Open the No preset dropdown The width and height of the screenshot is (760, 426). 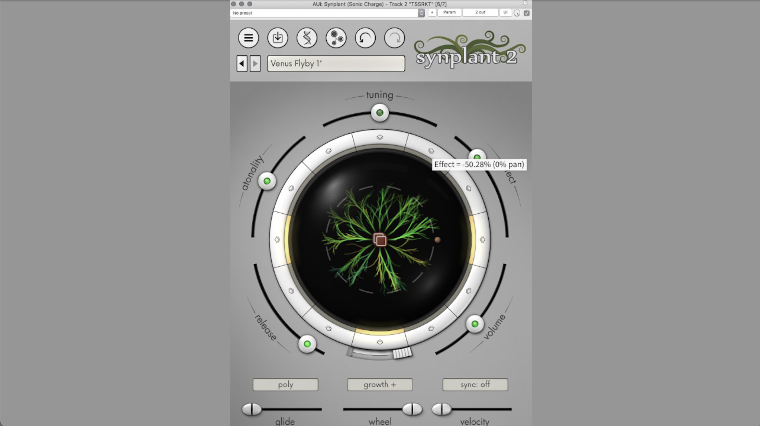point(327,13)
